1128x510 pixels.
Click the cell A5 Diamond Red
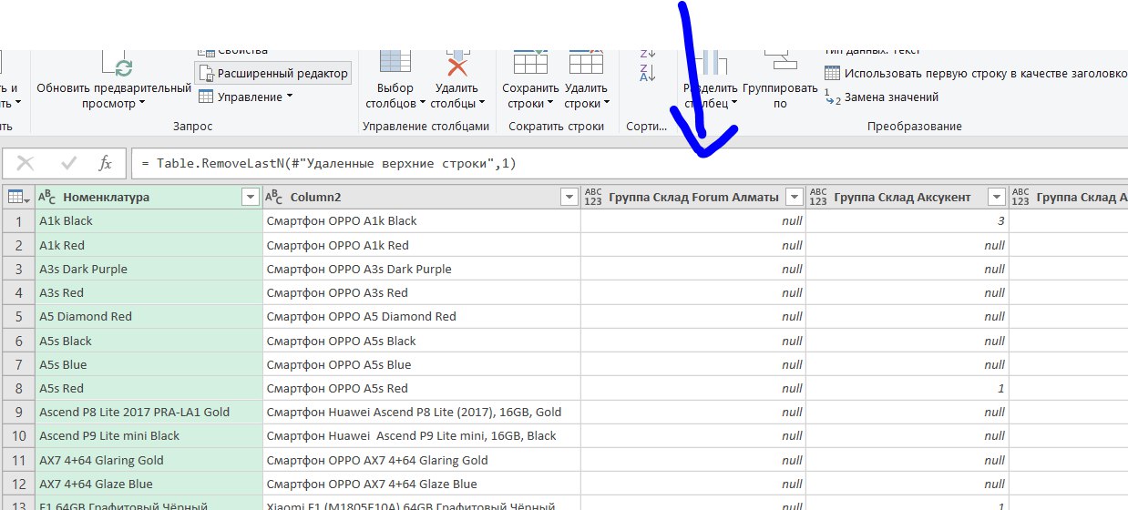tap(149, 316)
